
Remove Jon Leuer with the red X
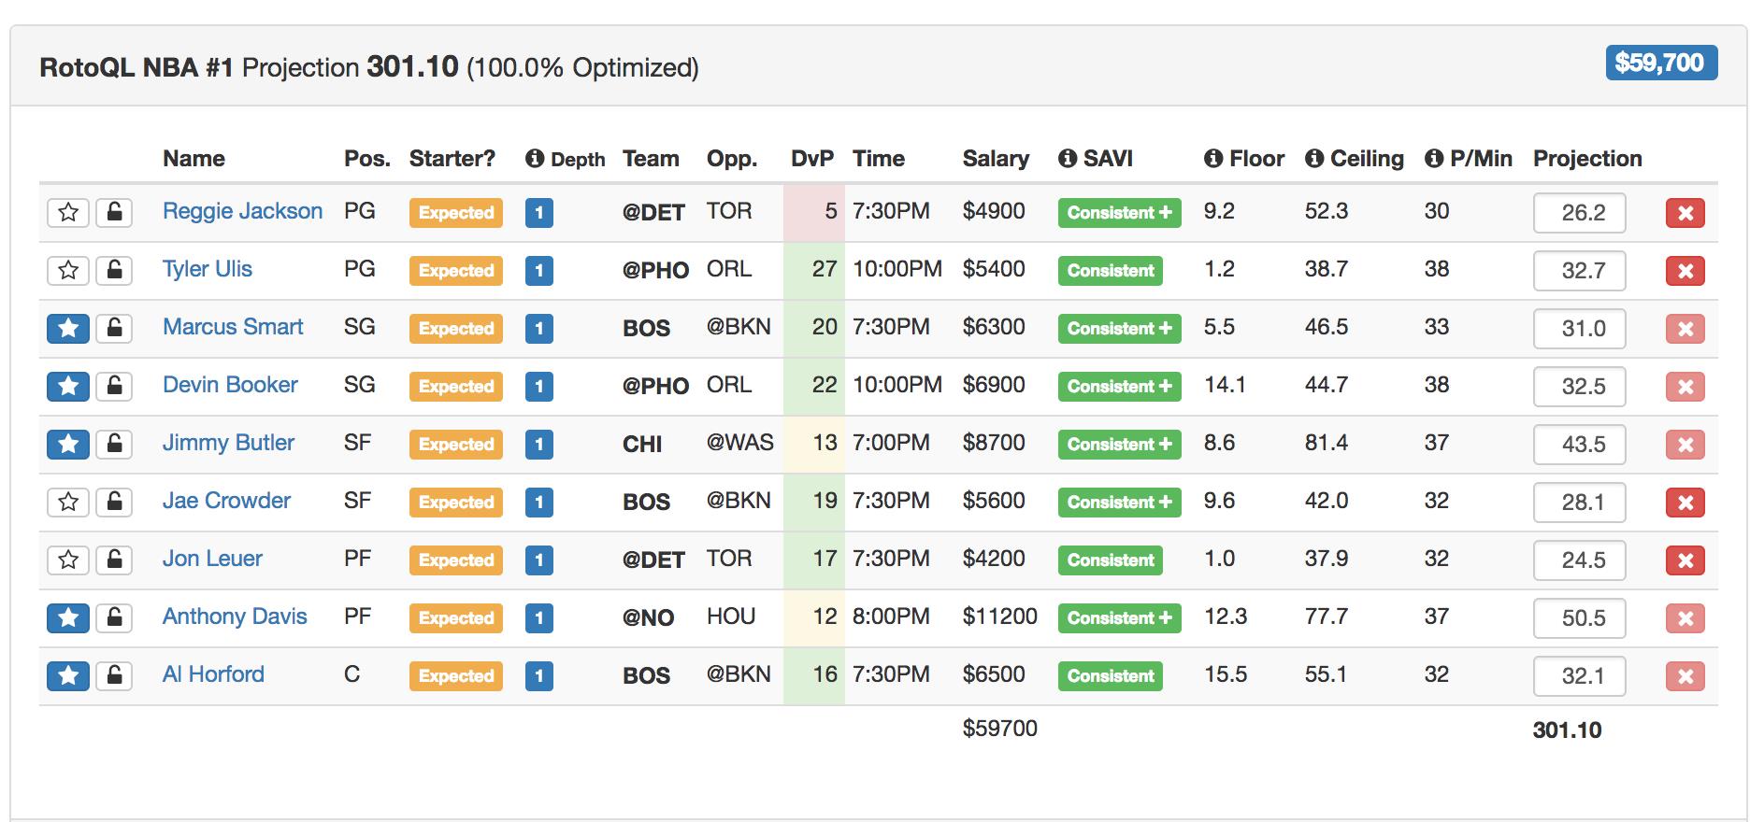tap(1685, 560)
